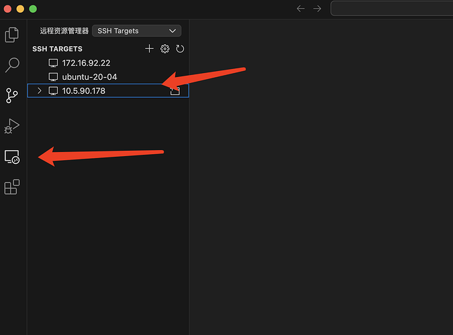Focus the command center search box
453x335 pixels.
(x=392, y=8)
